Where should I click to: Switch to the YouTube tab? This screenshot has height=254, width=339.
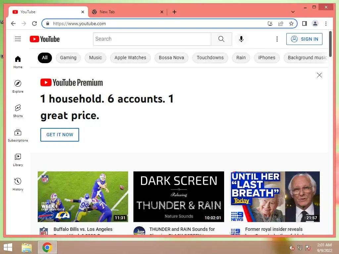click(48, 12)
